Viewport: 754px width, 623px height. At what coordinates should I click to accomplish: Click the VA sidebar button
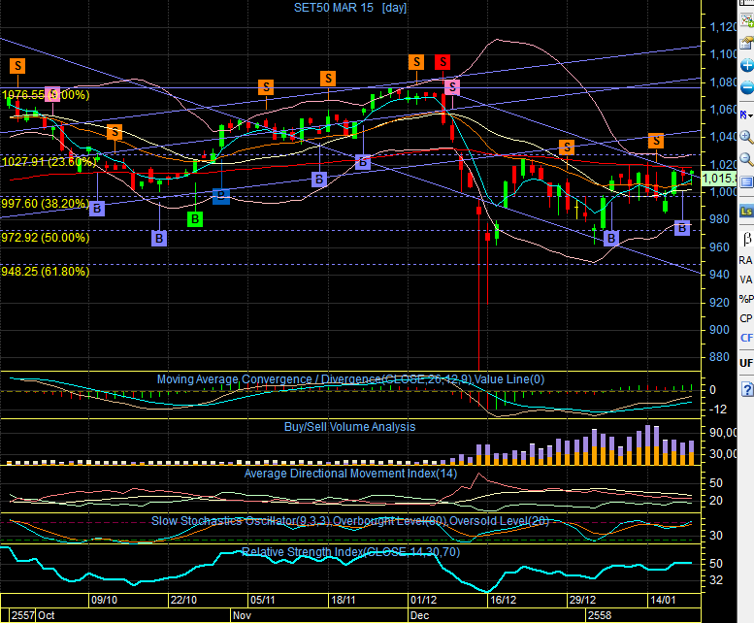tap(746, 279)
